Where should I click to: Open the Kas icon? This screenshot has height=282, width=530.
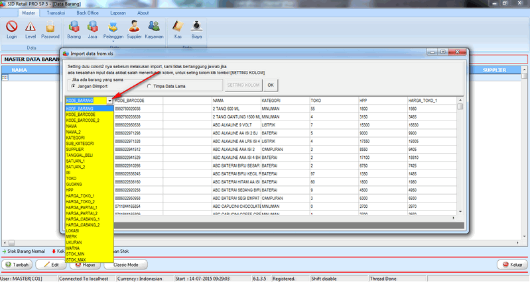pos(178,27)
